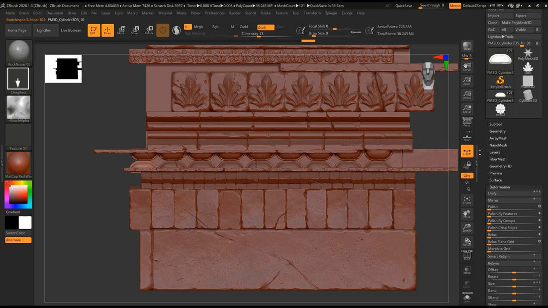Open the Brush menu
Viewport: 548px width, 308px height.
(24, 13)
